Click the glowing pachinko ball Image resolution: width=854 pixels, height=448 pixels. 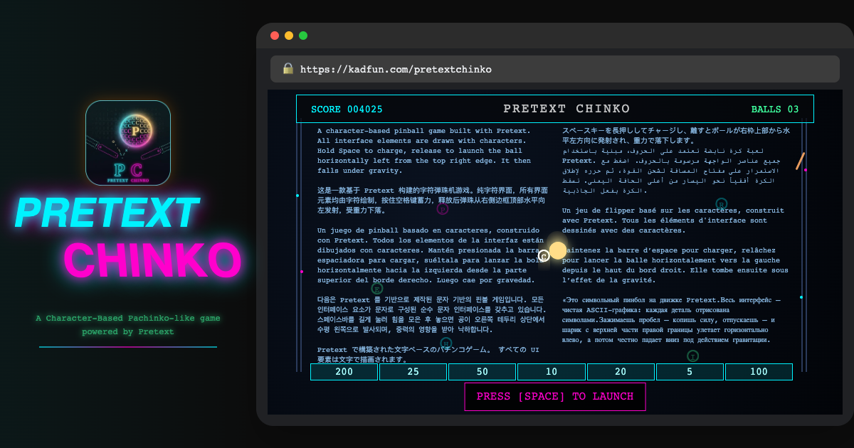coord(558,250)
